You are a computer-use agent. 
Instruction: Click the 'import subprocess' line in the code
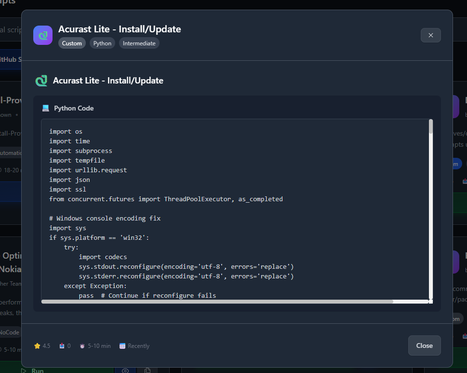(80, 151)
